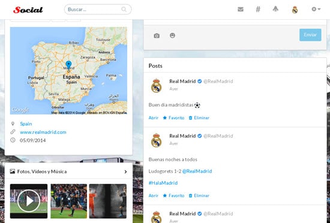Click Real Madrid avatar on 'Buen día' post
The height and width of the screenshot is (223, 330).
tap(157, 86)
